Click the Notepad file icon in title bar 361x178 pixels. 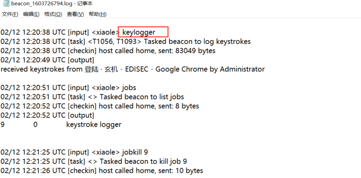pos(6,4)
